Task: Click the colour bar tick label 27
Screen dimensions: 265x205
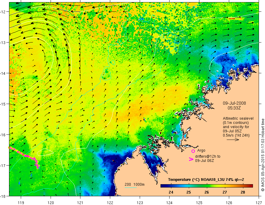Action: [225, 192]
